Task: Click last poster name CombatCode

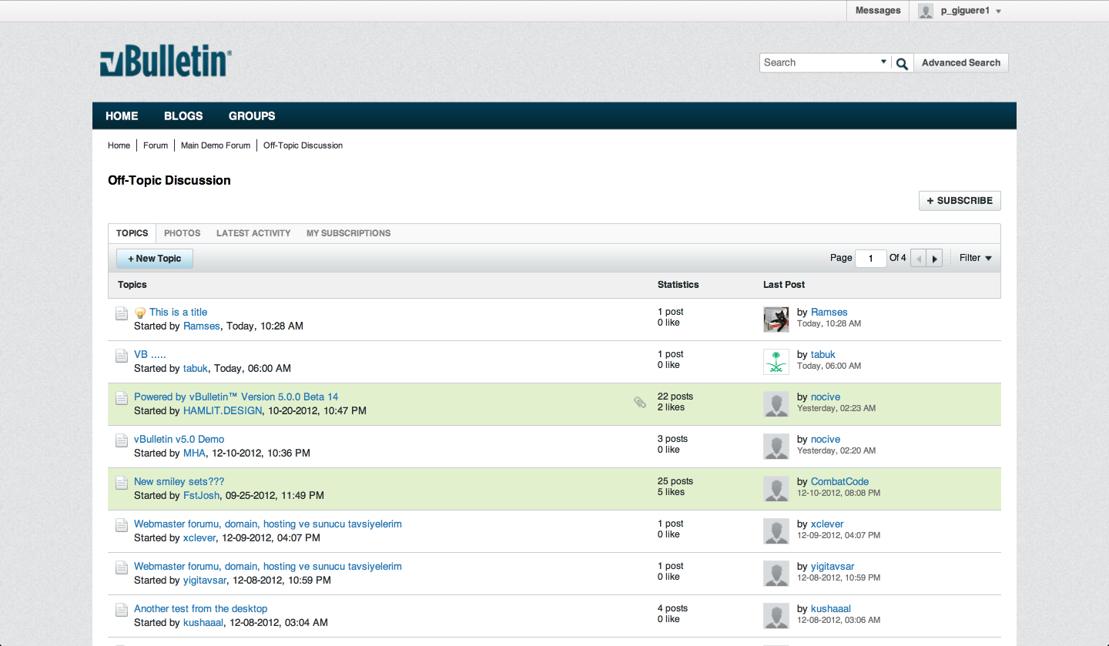Action: click(x=838, y=482)
